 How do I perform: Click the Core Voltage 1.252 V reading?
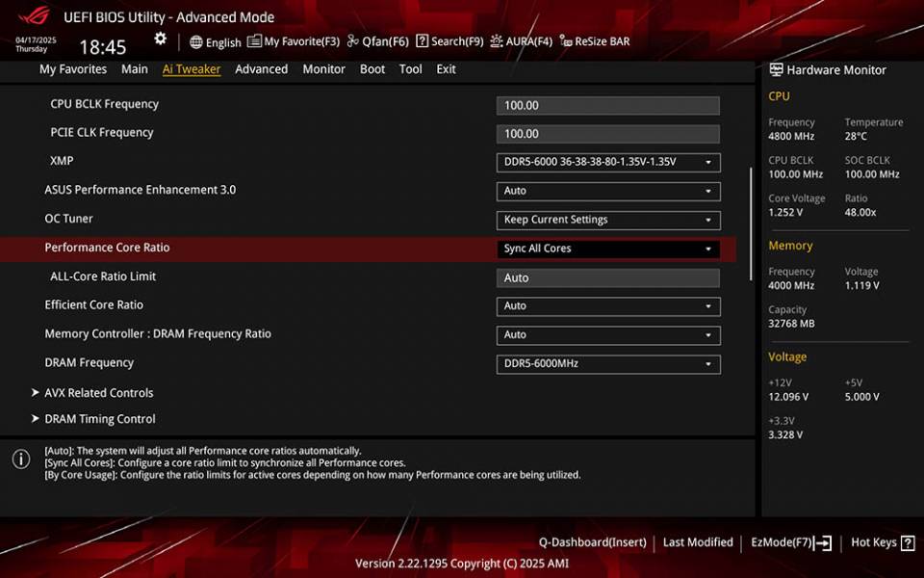point(785,212)
